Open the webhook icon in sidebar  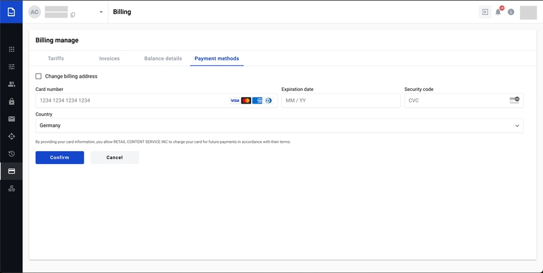(x=11, y=189)
